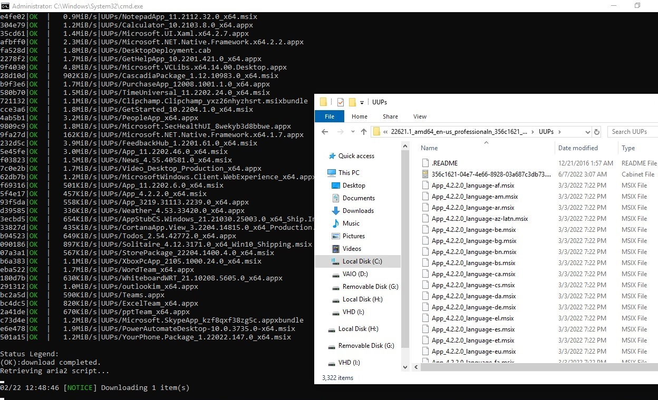Select the file name App_4.2.2.0_language-es.msix
This screenshot has height=400, width=658.
pos(473,329)
